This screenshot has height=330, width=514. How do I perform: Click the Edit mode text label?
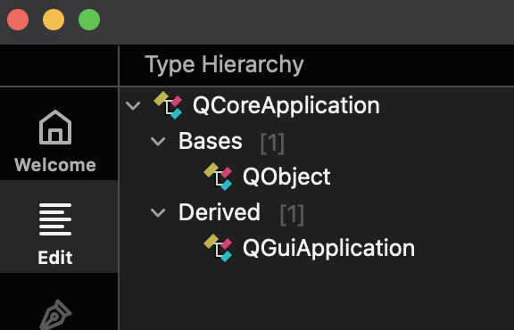coord(55,258)
